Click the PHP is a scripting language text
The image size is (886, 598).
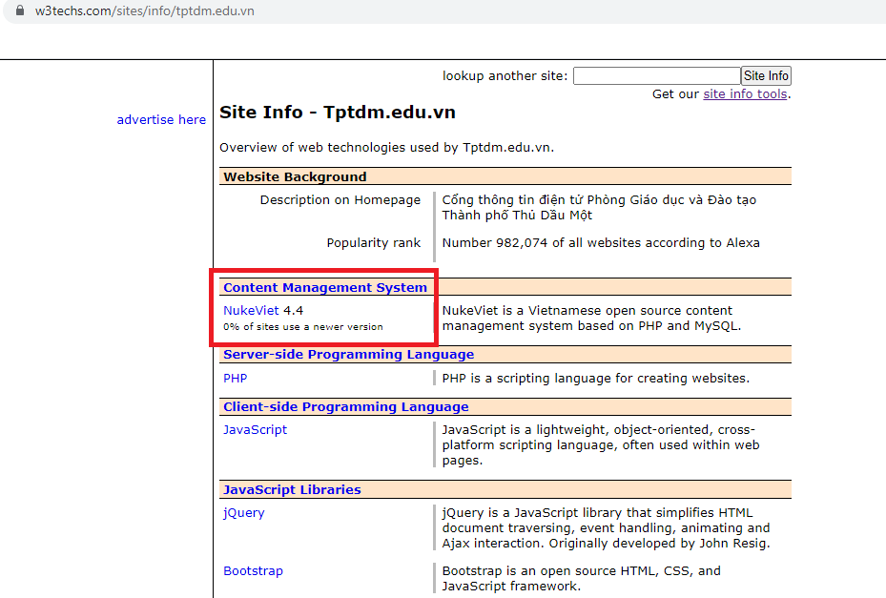point(595,378)
